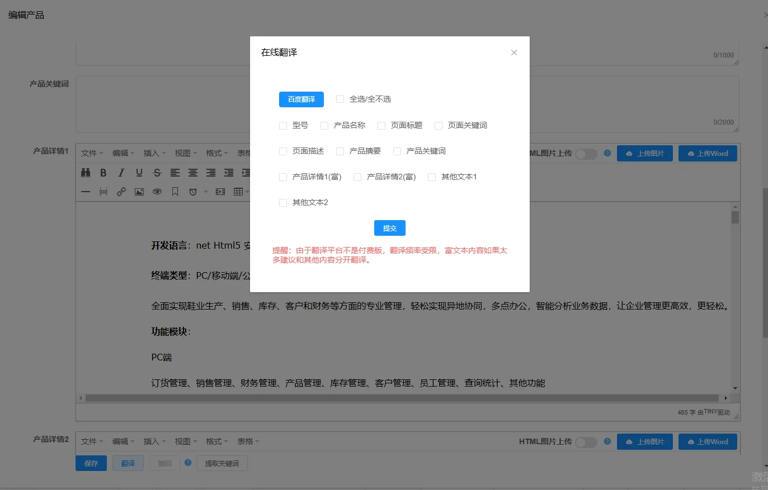Click the strikethrough icon in the toolbar

tap(157, 173)
